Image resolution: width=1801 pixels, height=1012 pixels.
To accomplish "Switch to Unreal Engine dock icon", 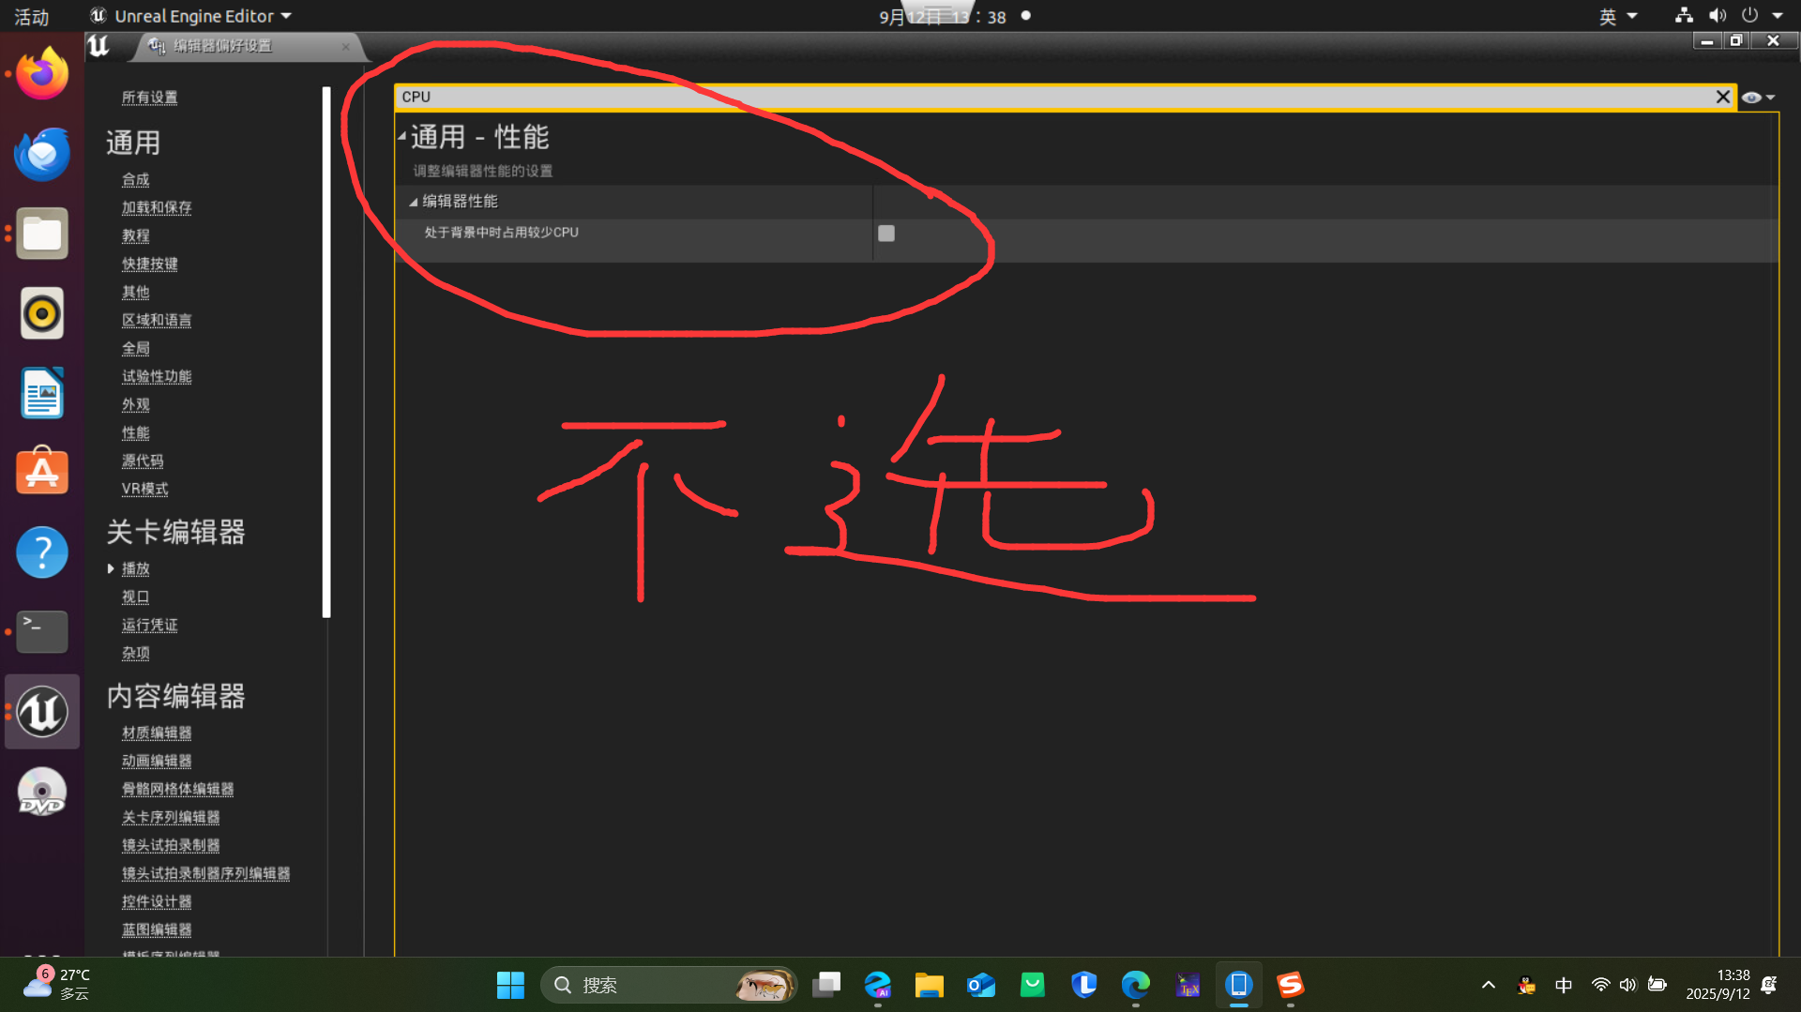I will click(x=42, y=712).
